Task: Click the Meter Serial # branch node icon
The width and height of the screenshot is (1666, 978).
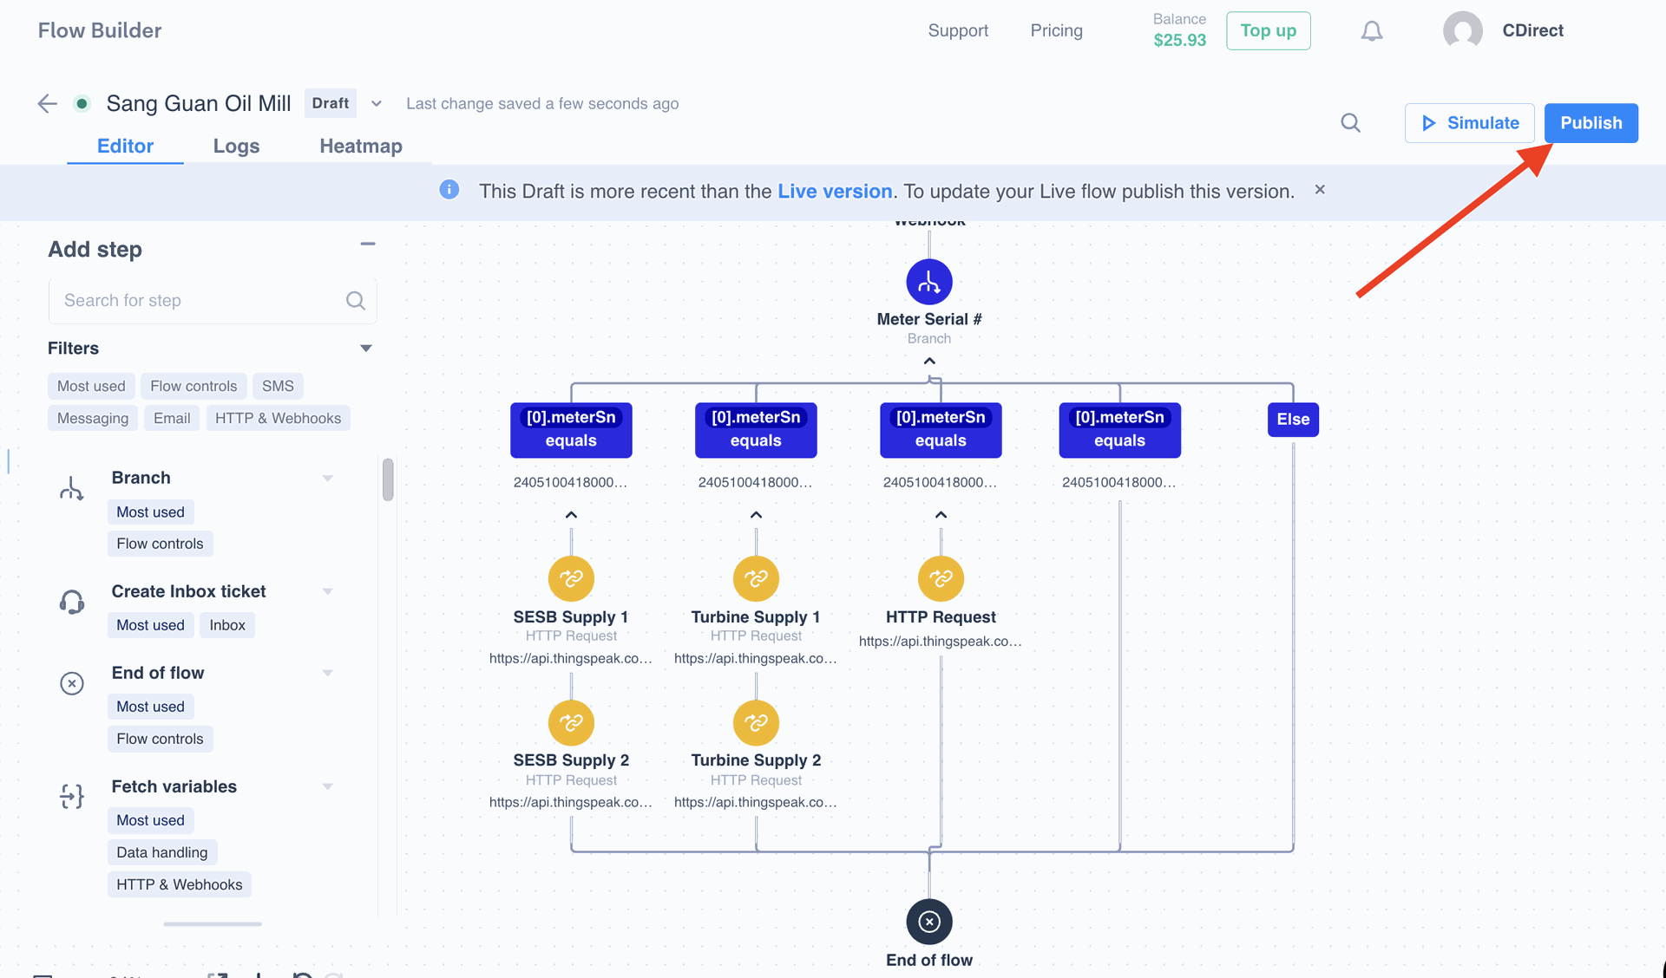Action: pyautogui.click(x=928, y=282)
